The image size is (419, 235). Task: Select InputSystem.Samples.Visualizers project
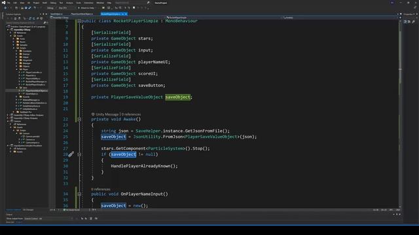tap(27, 146)
